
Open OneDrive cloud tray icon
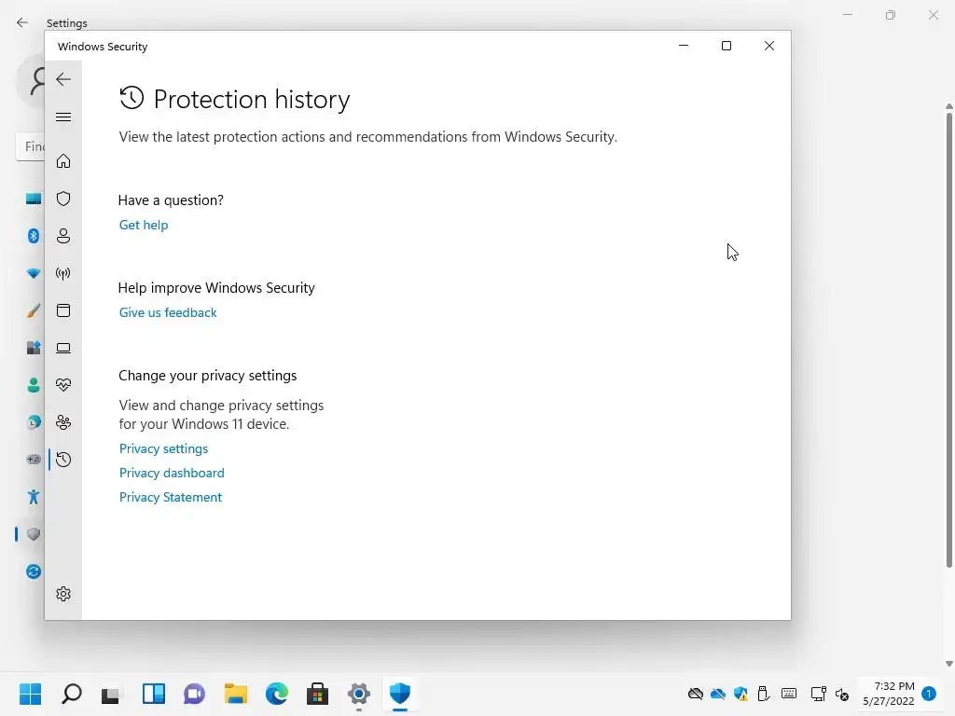(718, 694)
